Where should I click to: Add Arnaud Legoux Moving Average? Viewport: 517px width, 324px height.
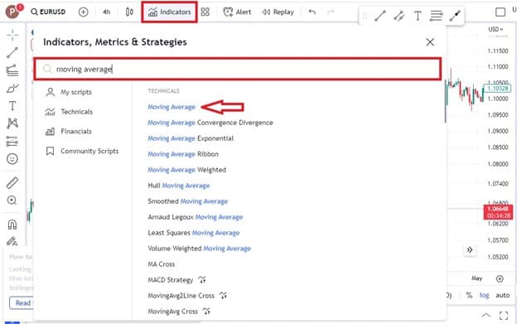[196, 217]
